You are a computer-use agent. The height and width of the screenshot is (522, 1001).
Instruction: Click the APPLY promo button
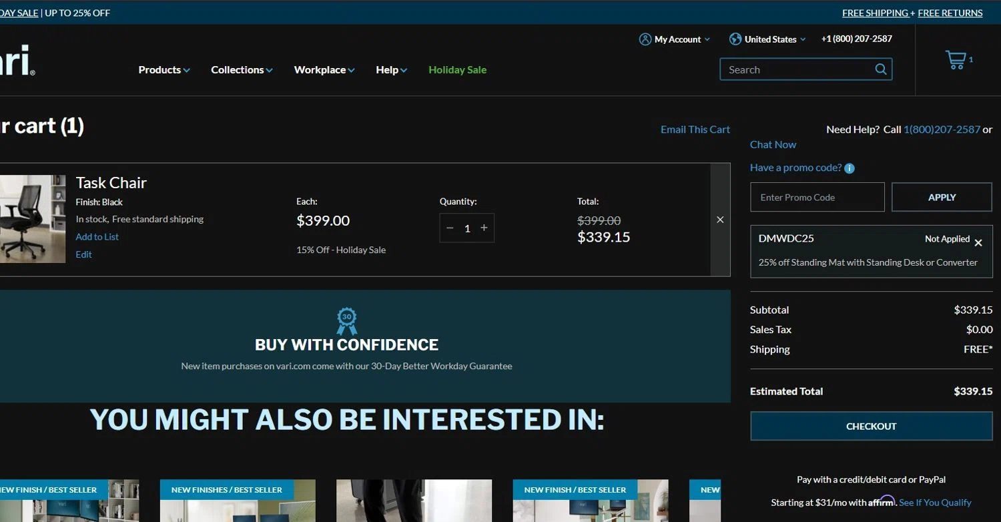tap(942, 198)
